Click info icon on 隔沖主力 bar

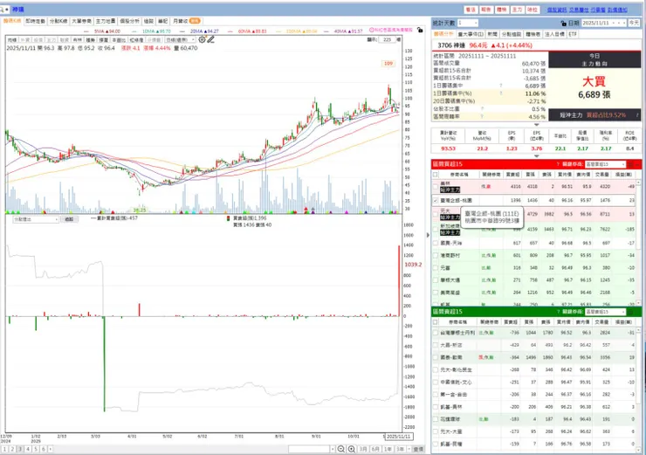[x=637, y=115]
